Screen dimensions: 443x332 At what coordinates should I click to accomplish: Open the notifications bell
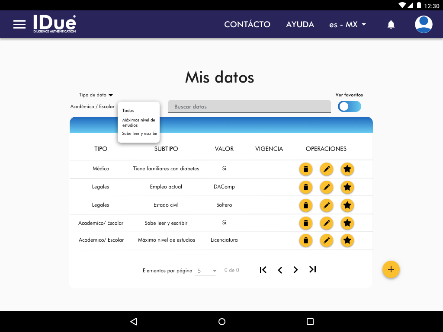click(391, 25)
